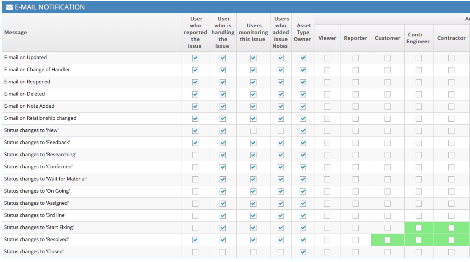Image resolution: width=470 pixels, height=262 pixels.
Task: Check Contr Engineer for 'Status changes to Start Fixing'
Action: 418,228
